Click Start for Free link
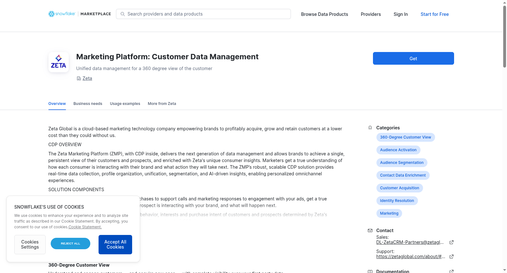 point(434,14)
